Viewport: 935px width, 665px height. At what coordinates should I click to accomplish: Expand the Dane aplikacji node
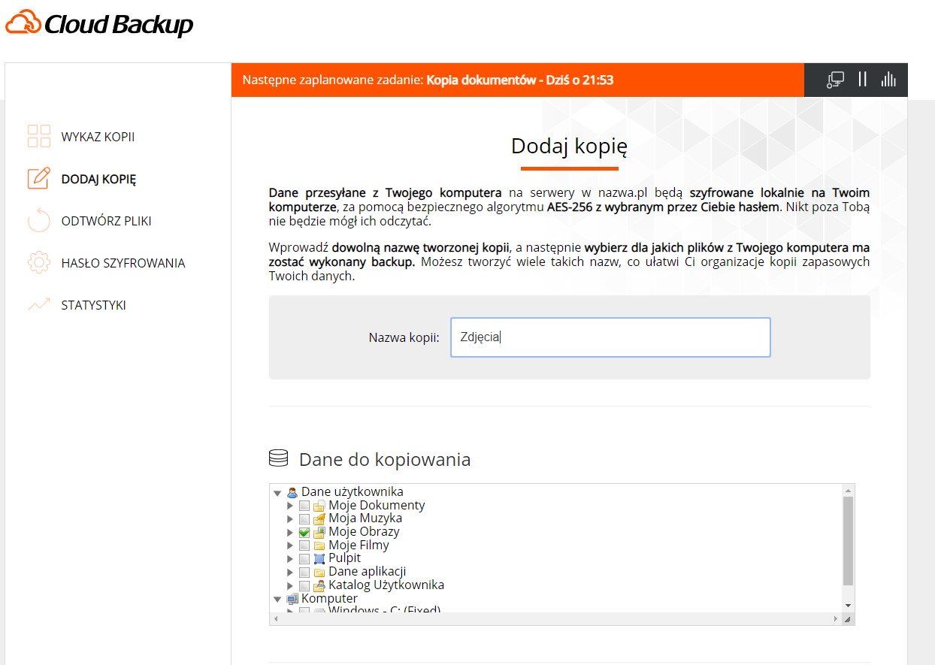291,572
